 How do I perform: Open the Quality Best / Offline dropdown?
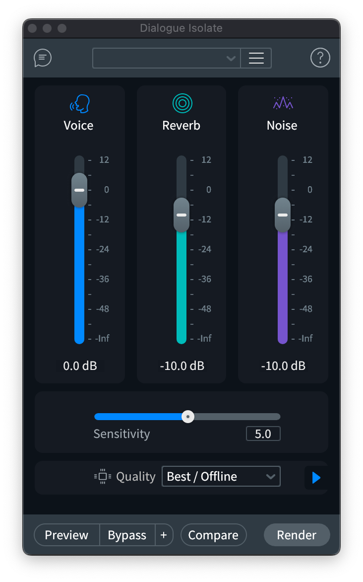click(221, 477)
